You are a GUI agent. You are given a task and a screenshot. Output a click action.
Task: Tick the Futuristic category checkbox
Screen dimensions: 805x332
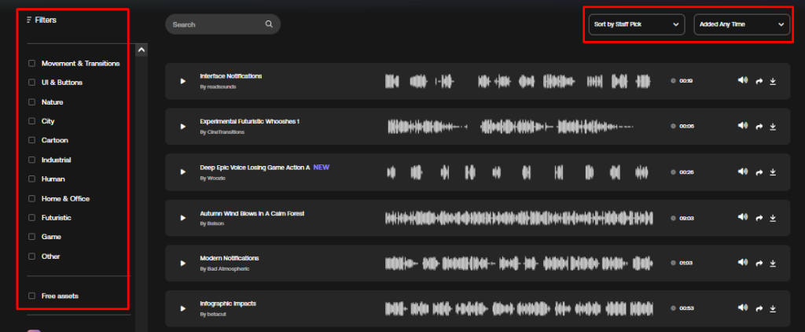tap(31, 218)
